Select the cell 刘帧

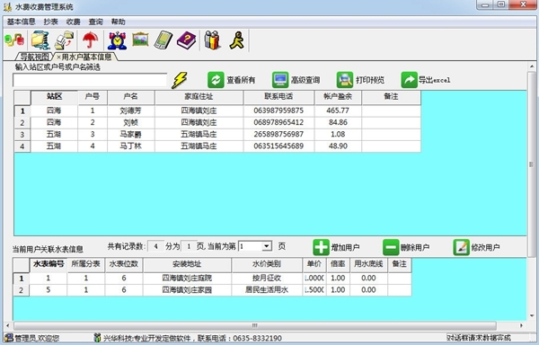pos(131,122)
